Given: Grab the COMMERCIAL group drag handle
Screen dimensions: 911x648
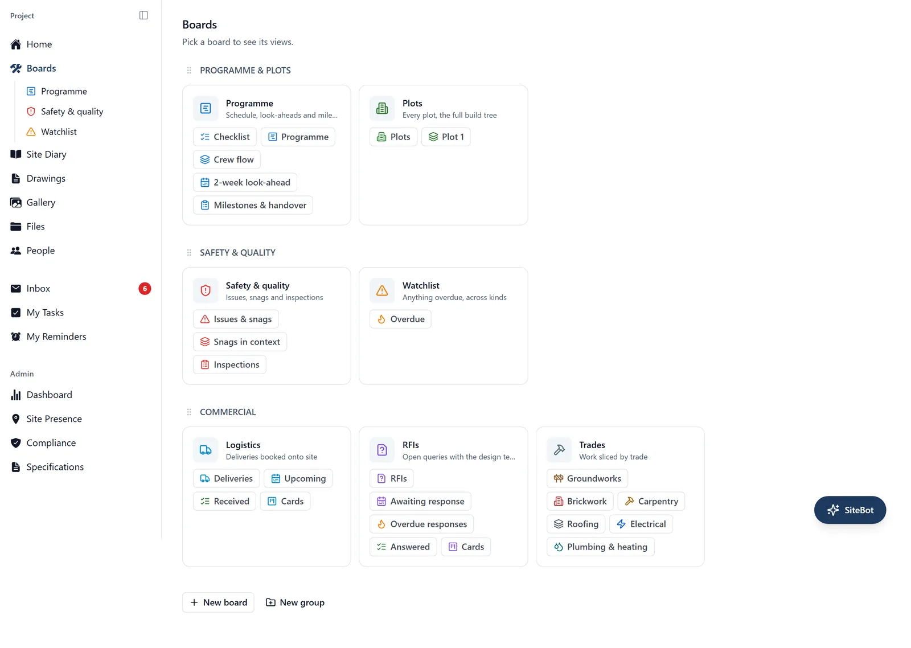Looking at the screenshot, I should tap(189, 412).
